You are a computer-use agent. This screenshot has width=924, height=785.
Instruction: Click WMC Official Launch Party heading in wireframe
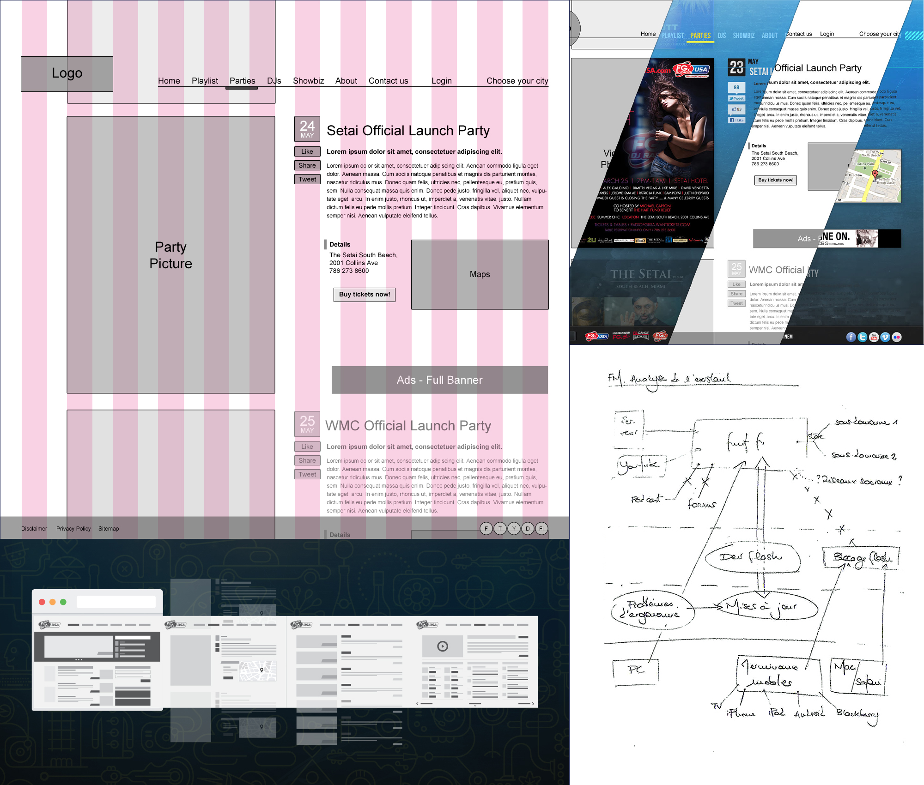point(408,426)
